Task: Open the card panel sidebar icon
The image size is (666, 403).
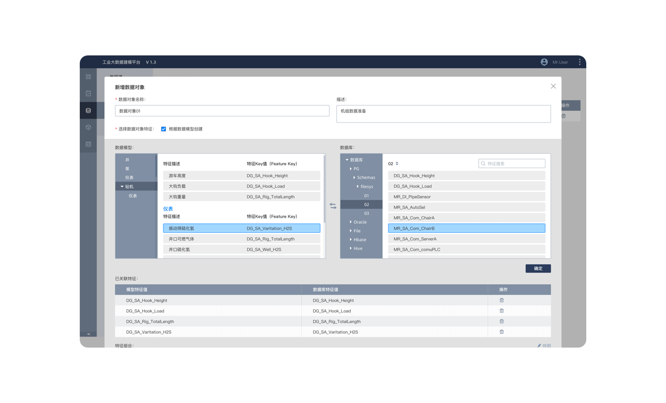Action: point(88,144)
